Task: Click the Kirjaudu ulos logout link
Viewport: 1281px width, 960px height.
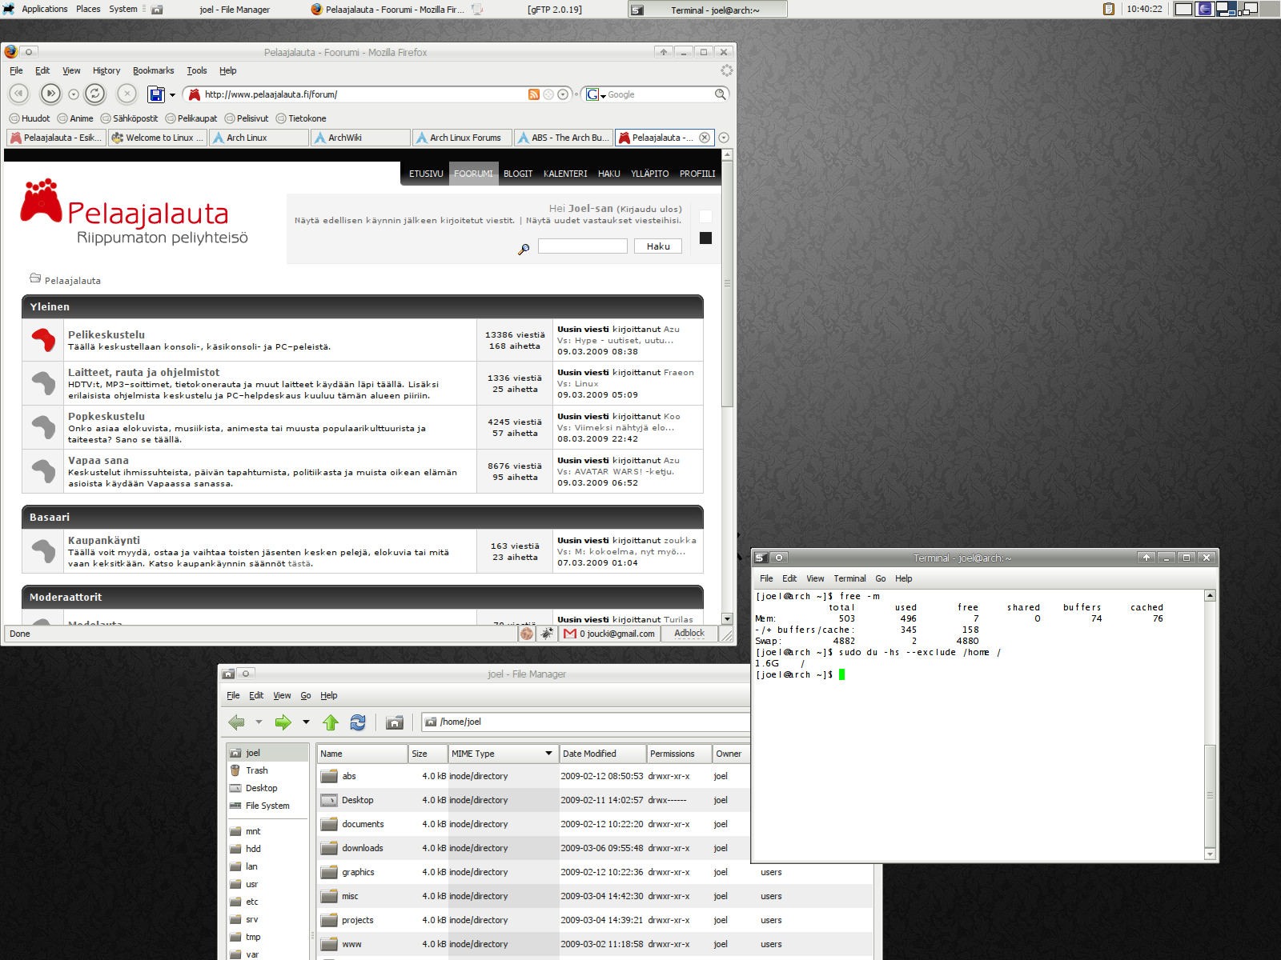Action: coord(649,210)
